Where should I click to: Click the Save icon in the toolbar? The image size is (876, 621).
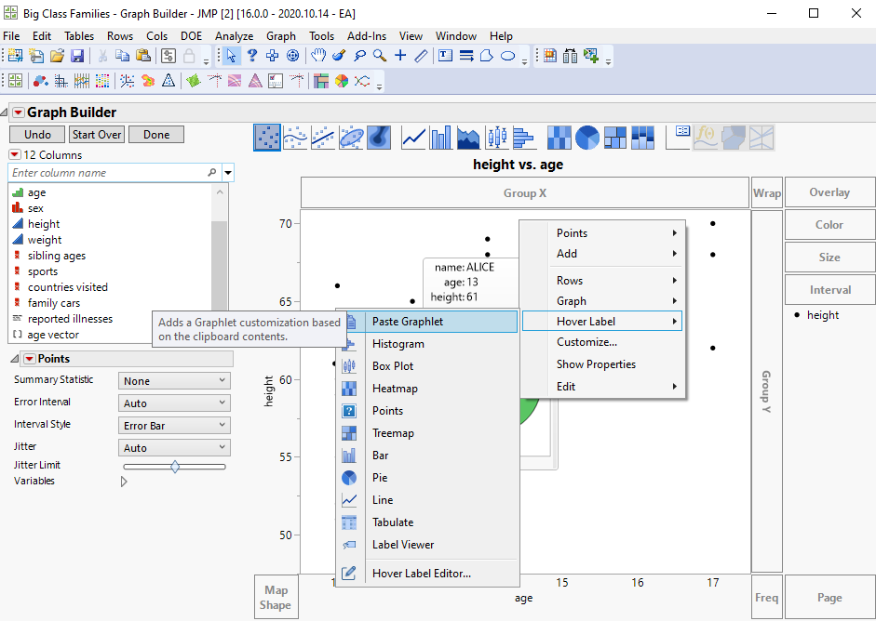76,56
